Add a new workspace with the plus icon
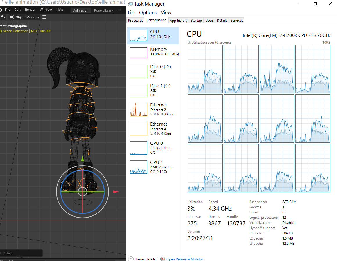 [x=119, y=10]
